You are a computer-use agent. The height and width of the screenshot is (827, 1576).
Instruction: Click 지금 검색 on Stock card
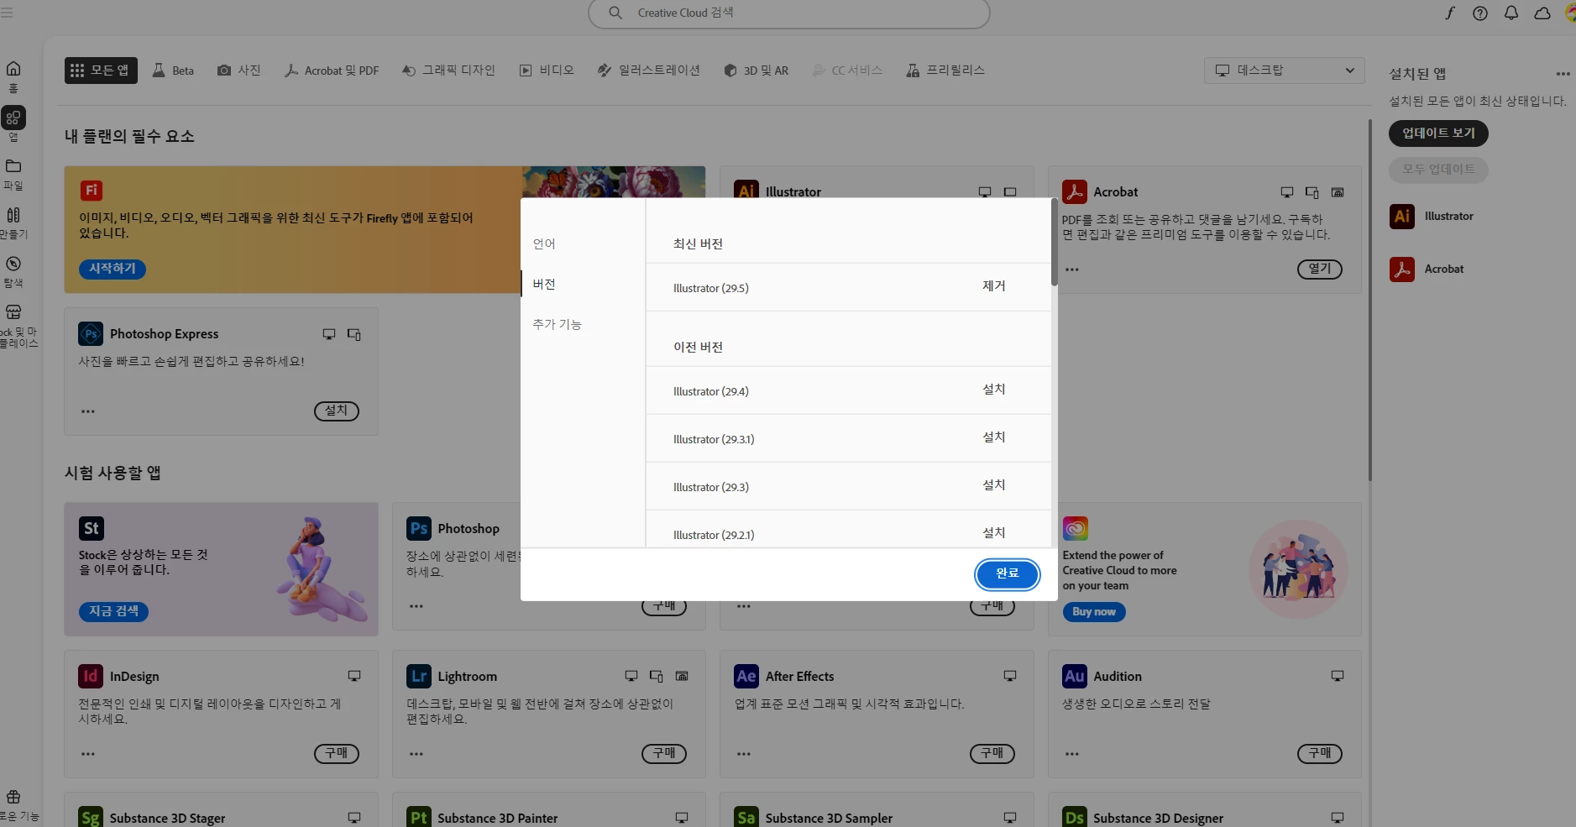pos(114,611)
